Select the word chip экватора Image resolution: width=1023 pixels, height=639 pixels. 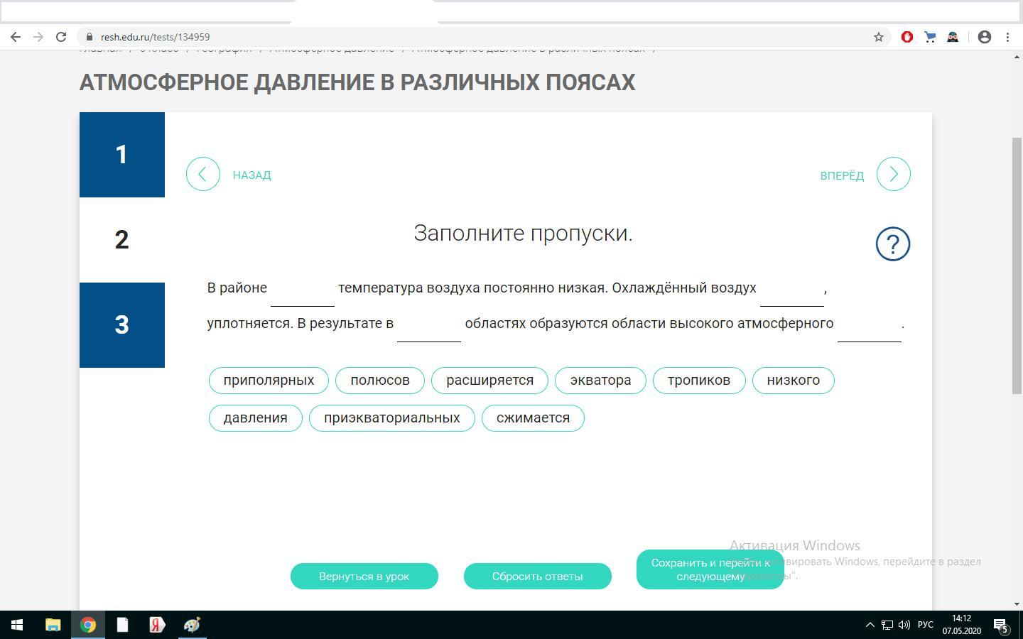tap(601, 380)
